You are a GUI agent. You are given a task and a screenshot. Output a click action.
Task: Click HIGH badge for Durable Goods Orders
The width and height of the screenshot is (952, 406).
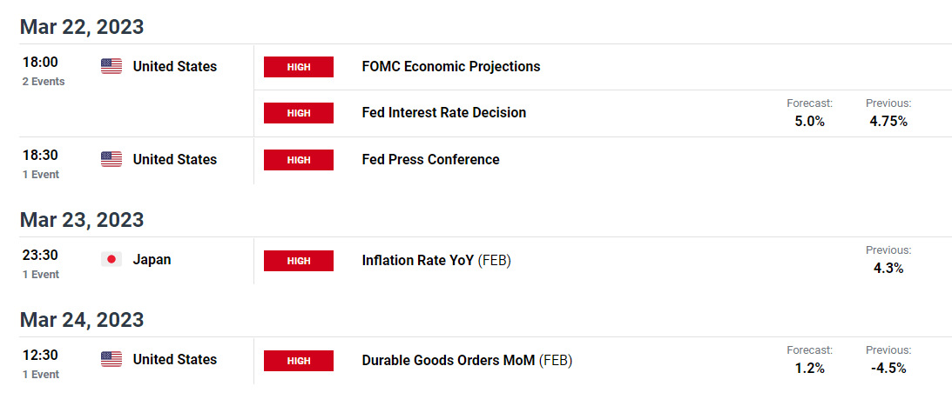(299, 361)
